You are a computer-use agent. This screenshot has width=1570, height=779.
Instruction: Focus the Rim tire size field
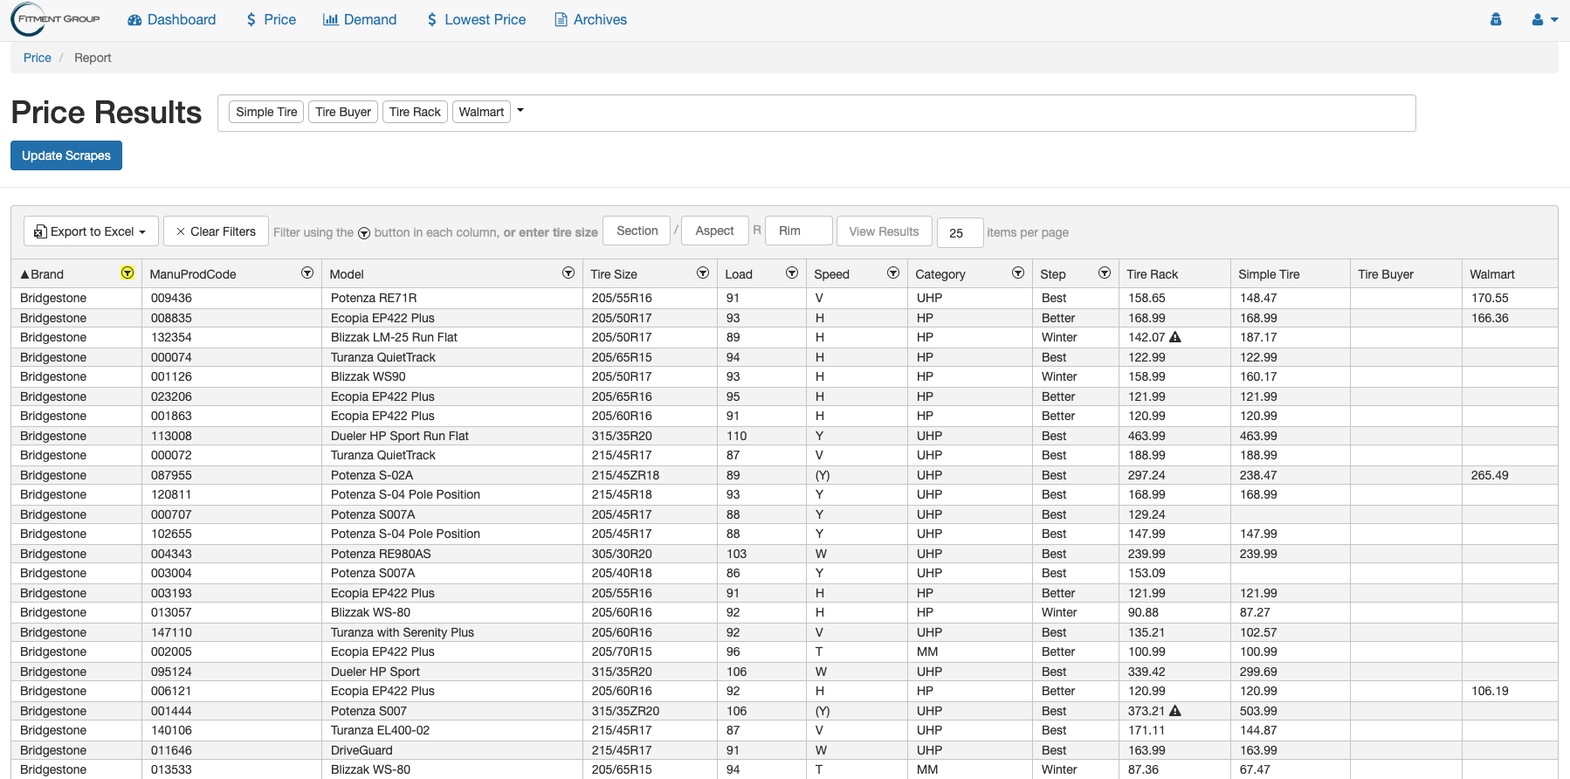798,231
